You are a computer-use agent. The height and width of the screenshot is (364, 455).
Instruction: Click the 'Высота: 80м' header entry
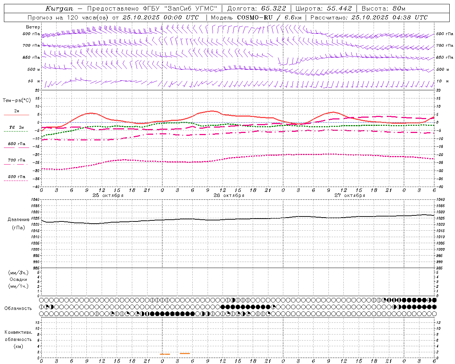point(383,9)
